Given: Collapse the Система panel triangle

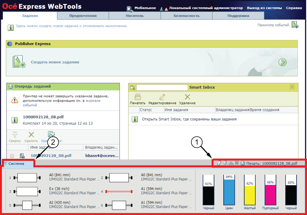Looking at the screenshot, I should coord(5,163).
